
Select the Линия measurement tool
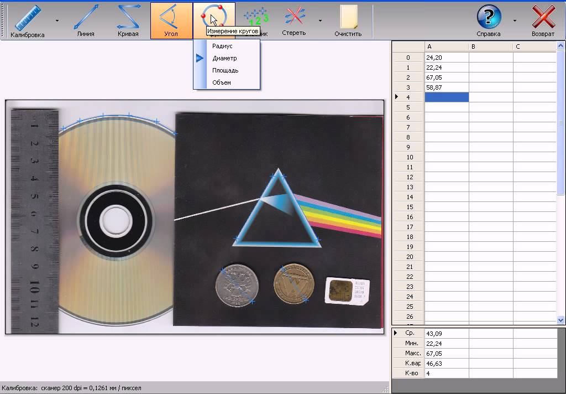pyautogui.click(x=86, y=20)
